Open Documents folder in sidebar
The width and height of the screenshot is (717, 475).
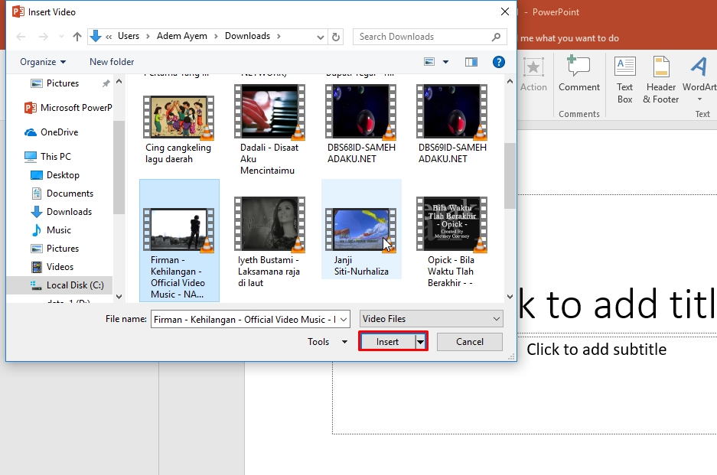pos(62,194)
